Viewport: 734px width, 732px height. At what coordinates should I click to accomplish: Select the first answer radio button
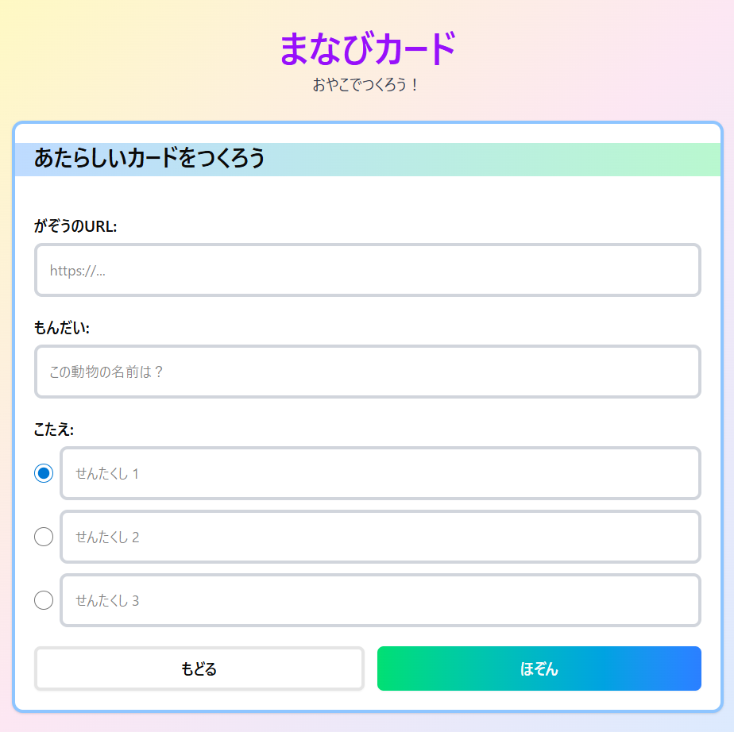(x=44, y=473)
